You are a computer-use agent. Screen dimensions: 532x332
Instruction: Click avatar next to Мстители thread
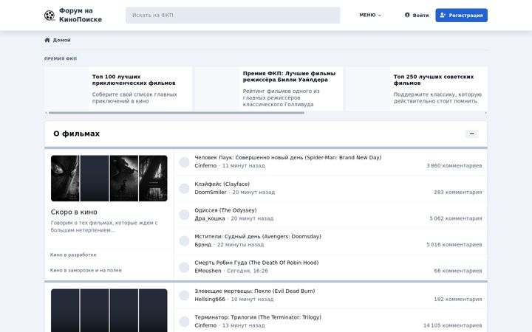[184, 241]
